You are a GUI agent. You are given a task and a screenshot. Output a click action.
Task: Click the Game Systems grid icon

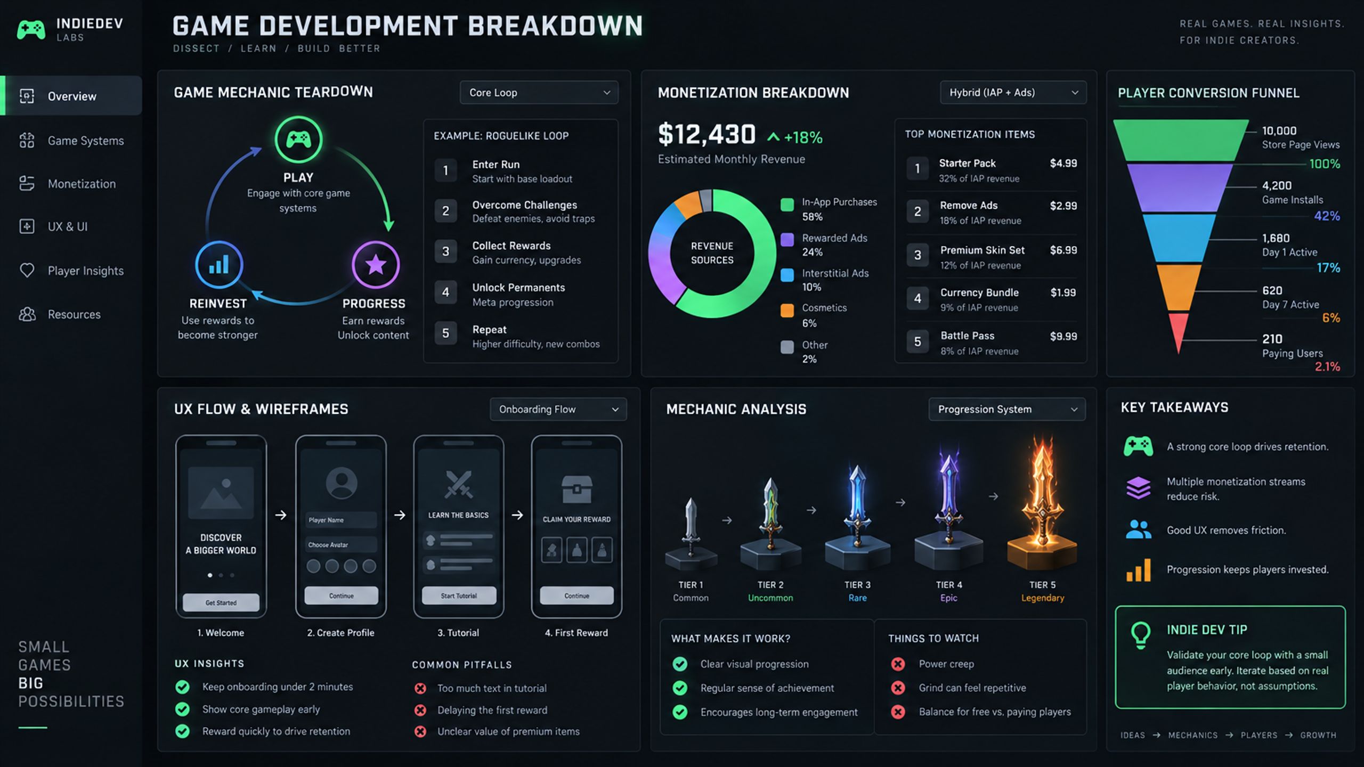click(27, 140)
